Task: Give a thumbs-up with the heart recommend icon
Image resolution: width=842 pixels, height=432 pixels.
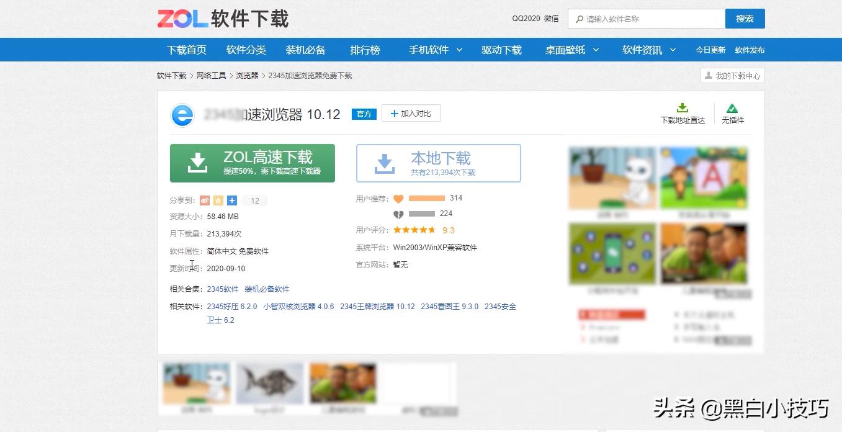Action: coord(399,197)
